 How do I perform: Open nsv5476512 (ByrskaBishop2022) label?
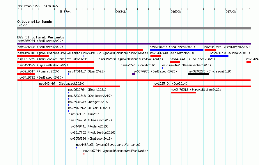point(196,90)
